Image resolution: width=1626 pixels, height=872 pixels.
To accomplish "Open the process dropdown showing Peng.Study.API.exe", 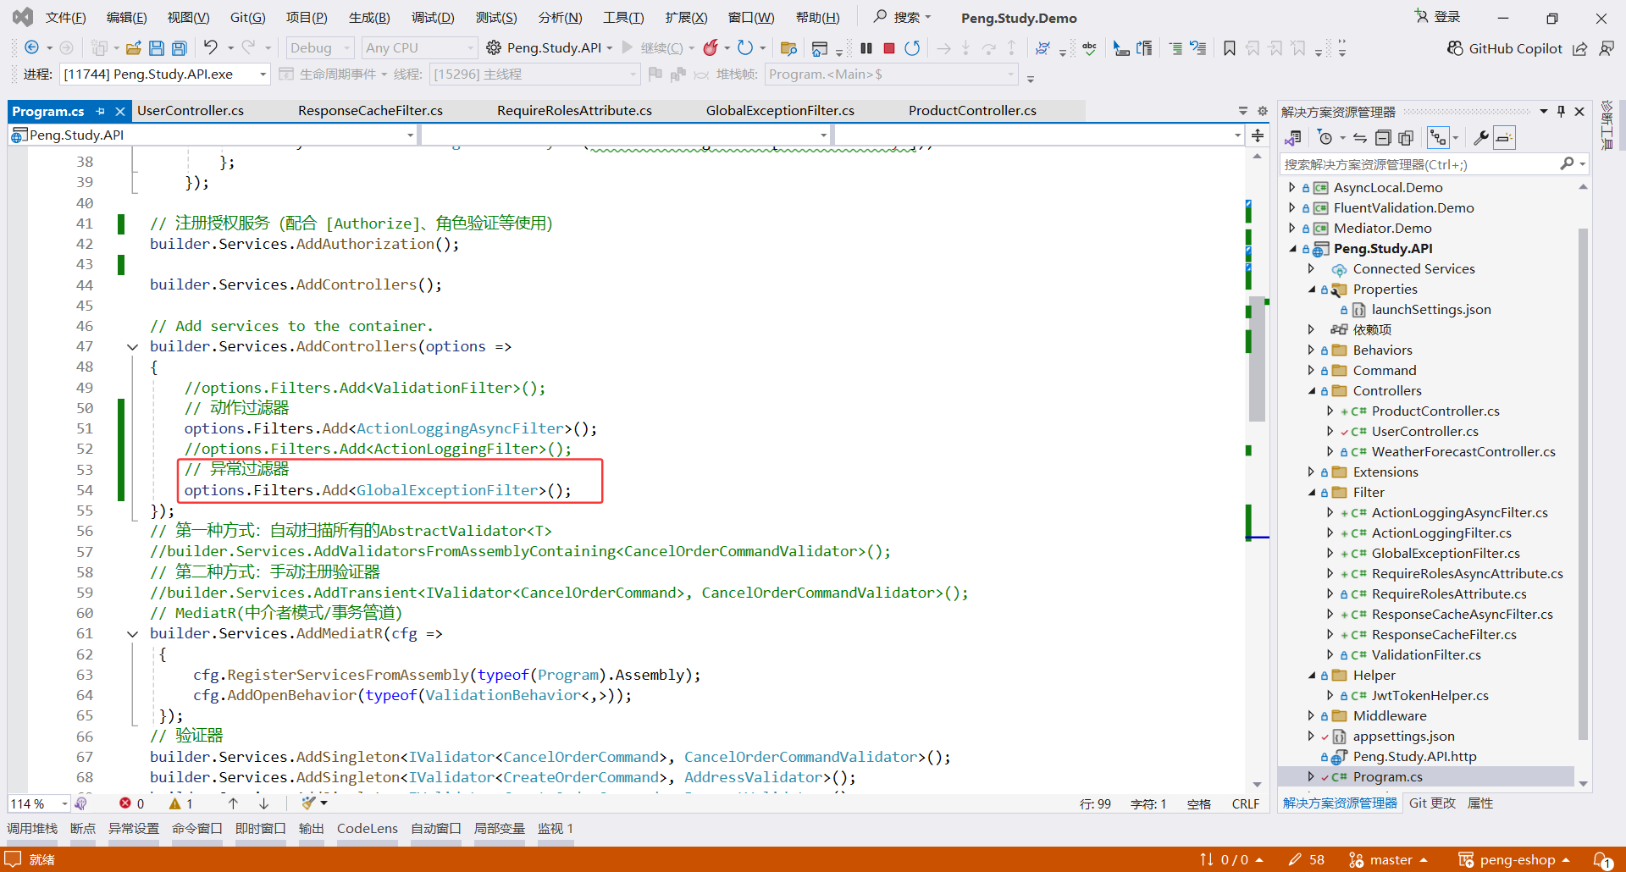I will tap(165, 75).
